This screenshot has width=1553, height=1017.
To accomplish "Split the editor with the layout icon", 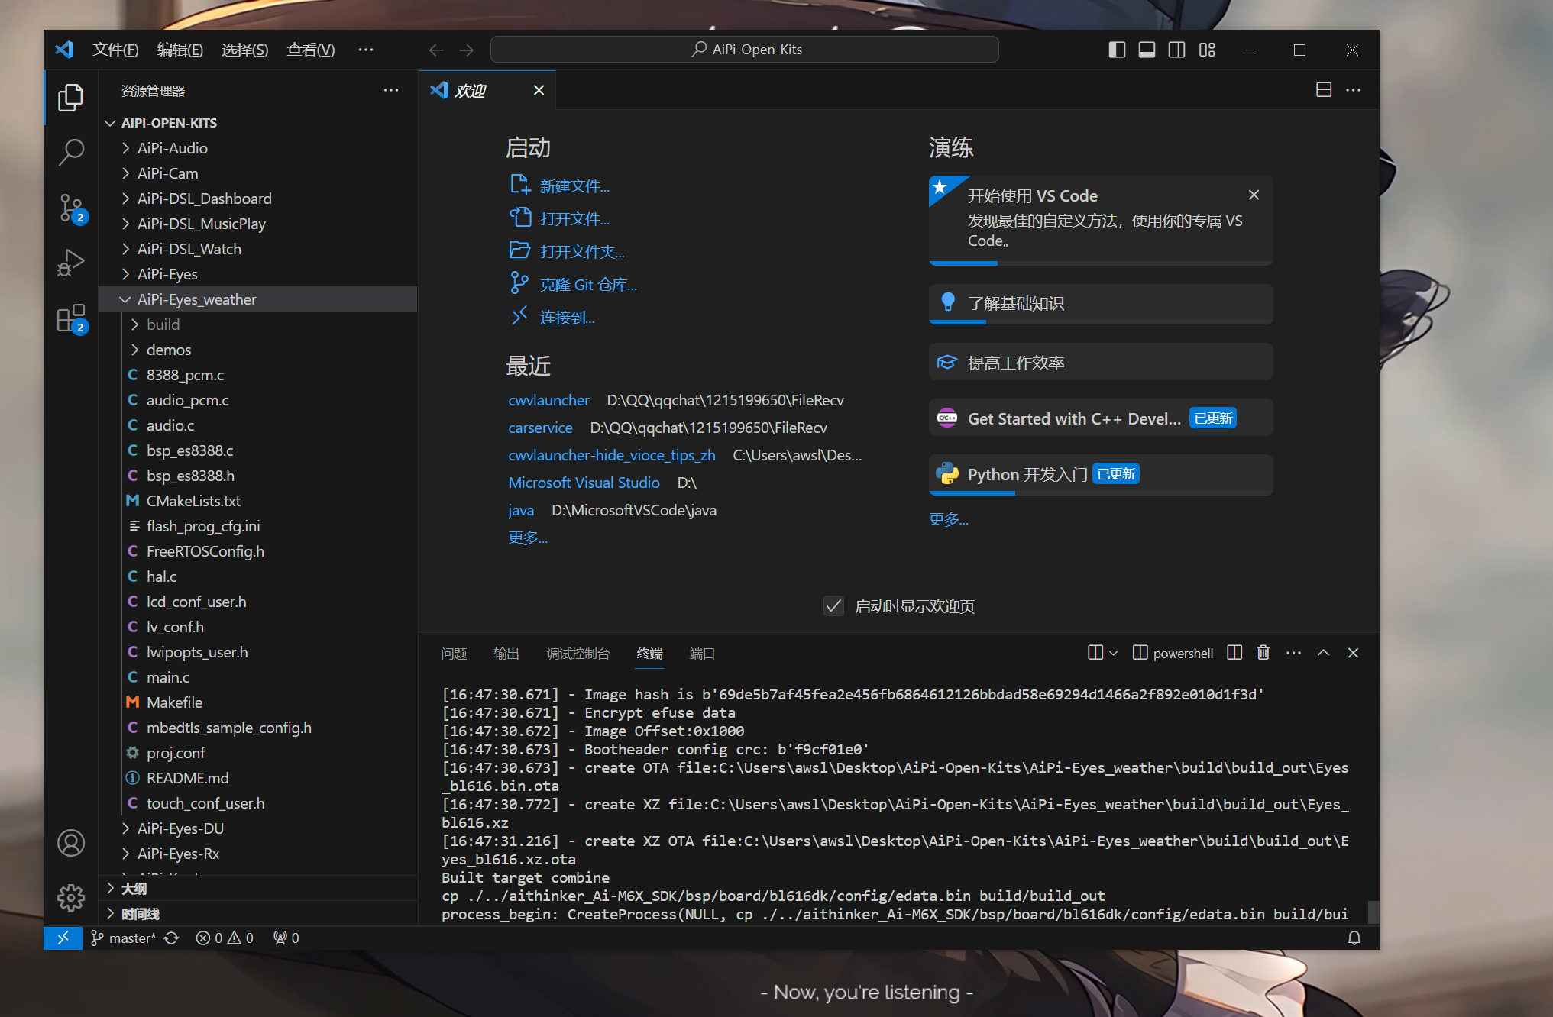I will coord(1324,90).
